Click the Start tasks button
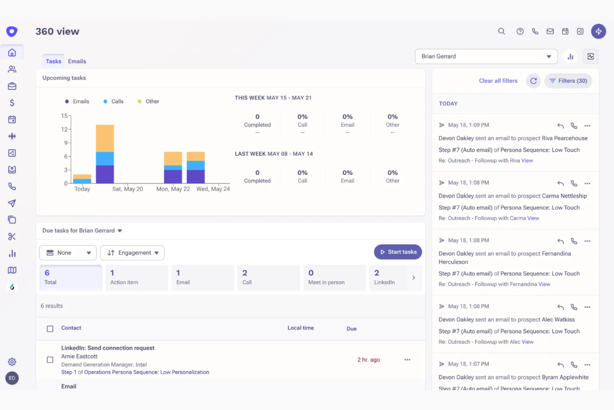 398,252
